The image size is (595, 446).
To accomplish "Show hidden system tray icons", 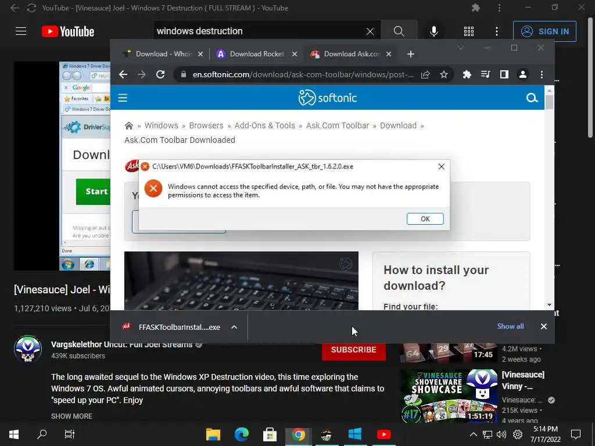I will 473,434.
